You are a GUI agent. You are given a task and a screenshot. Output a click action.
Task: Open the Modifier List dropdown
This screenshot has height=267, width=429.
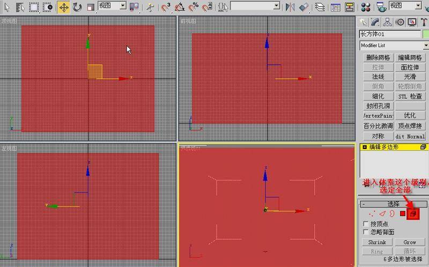tap(393, 46)
